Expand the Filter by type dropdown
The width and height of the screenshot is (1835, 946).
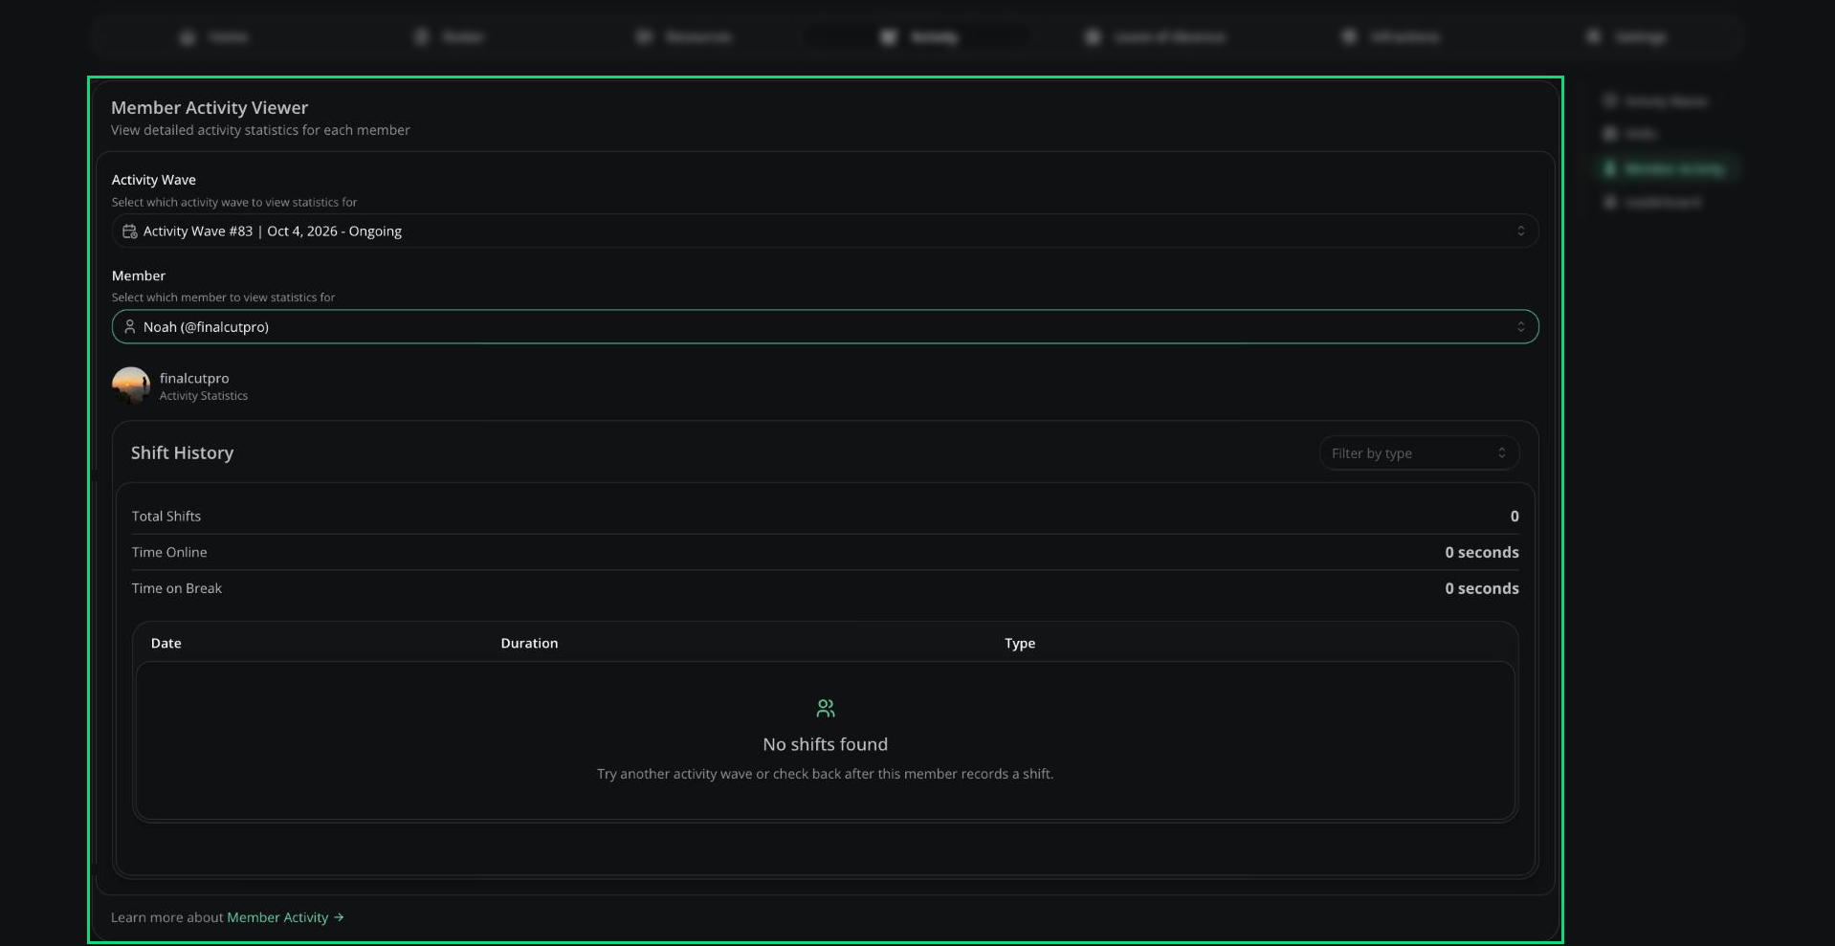coord(1419,453)
